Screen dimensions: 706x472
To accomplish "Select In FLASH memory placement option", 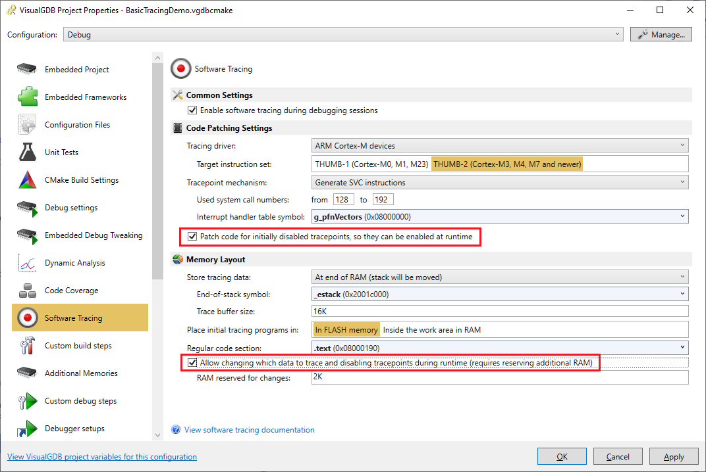I will (x=346, y=330).
